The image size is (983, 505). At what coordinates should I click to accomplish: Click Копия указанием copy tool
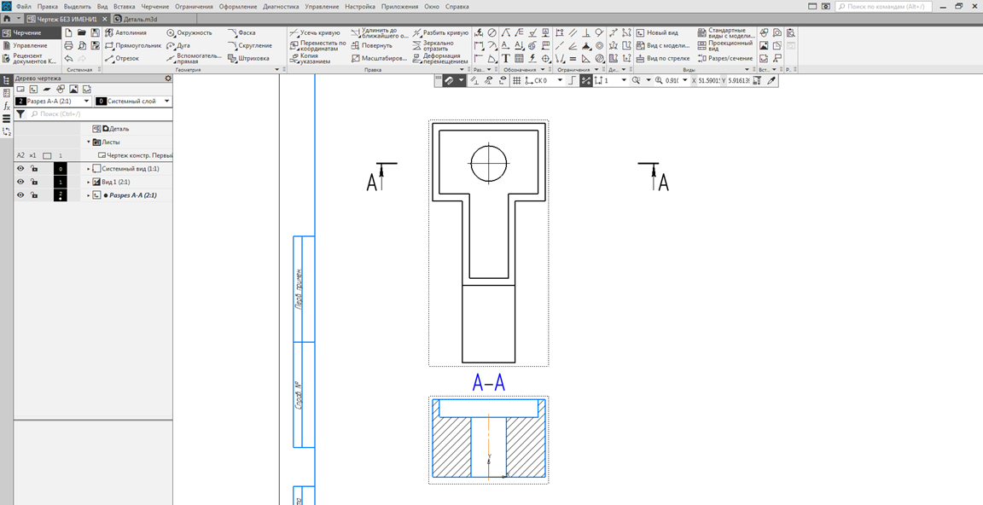310,58
